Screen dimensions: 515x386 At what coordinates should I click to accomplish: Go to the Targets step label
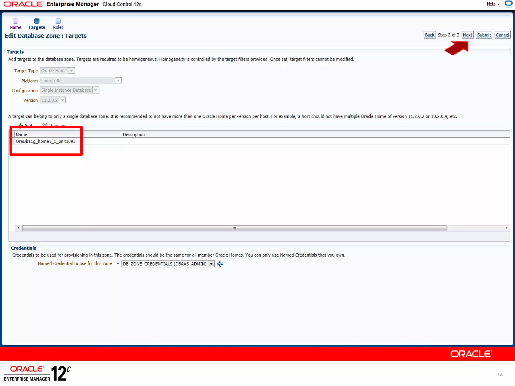tap(37, 27)
